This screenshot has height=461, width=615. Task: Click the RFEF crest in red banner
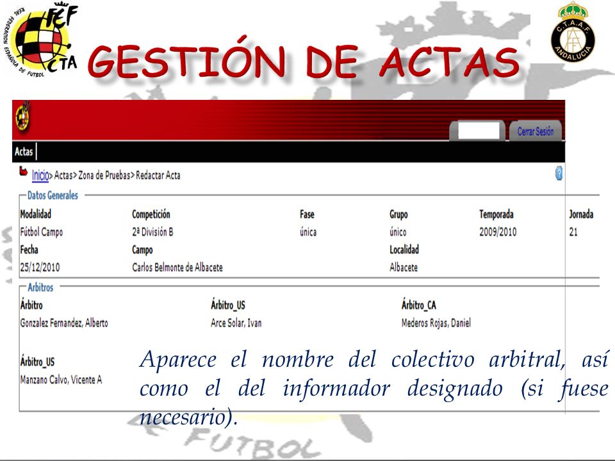(x=23, y=116)
